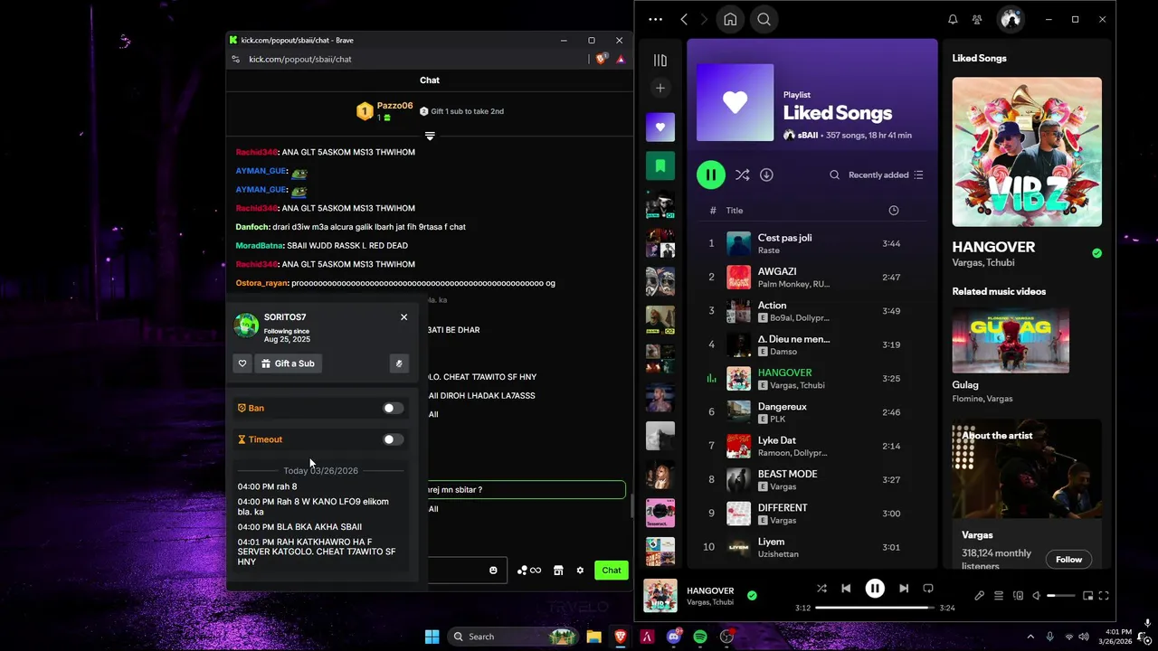Click MoradBatna username in chat
The width and height of the screenshot is (1158, 651).
pos(259,246)
